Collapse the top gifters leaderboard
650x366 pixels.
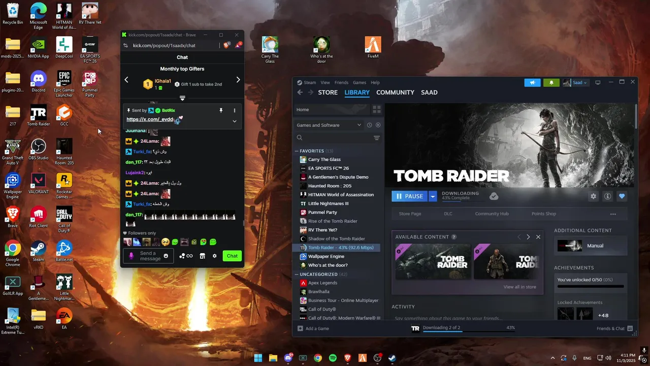pos(182,98)
